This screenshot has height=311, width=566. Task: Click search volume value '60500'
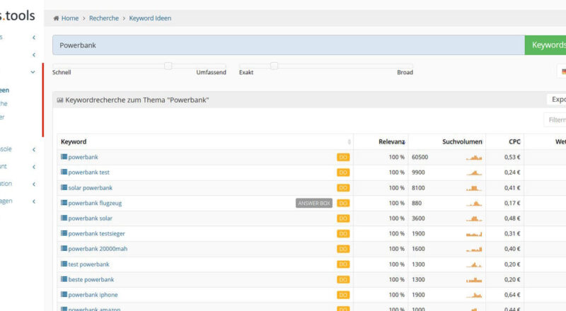[420, 158]
